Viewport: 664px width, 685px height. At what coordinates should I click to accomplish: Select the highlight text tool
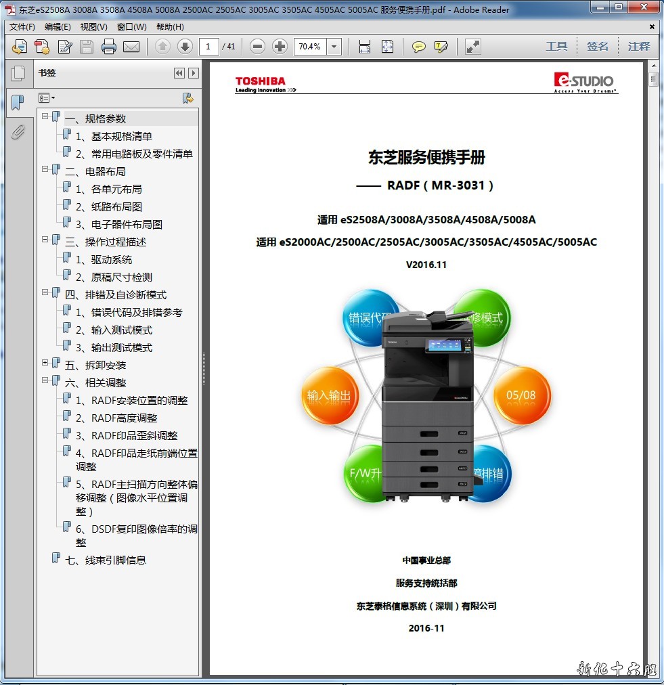[441, 47]
